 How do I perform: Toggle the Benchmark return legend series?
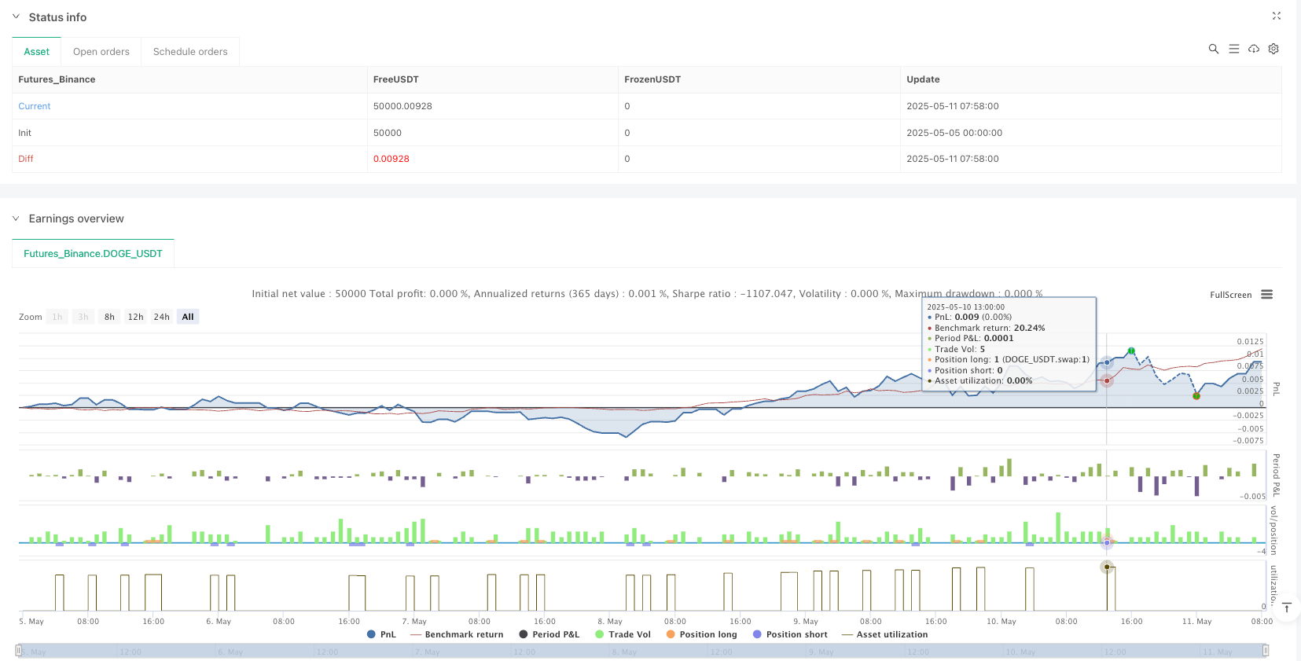click(x=457, y=634)
